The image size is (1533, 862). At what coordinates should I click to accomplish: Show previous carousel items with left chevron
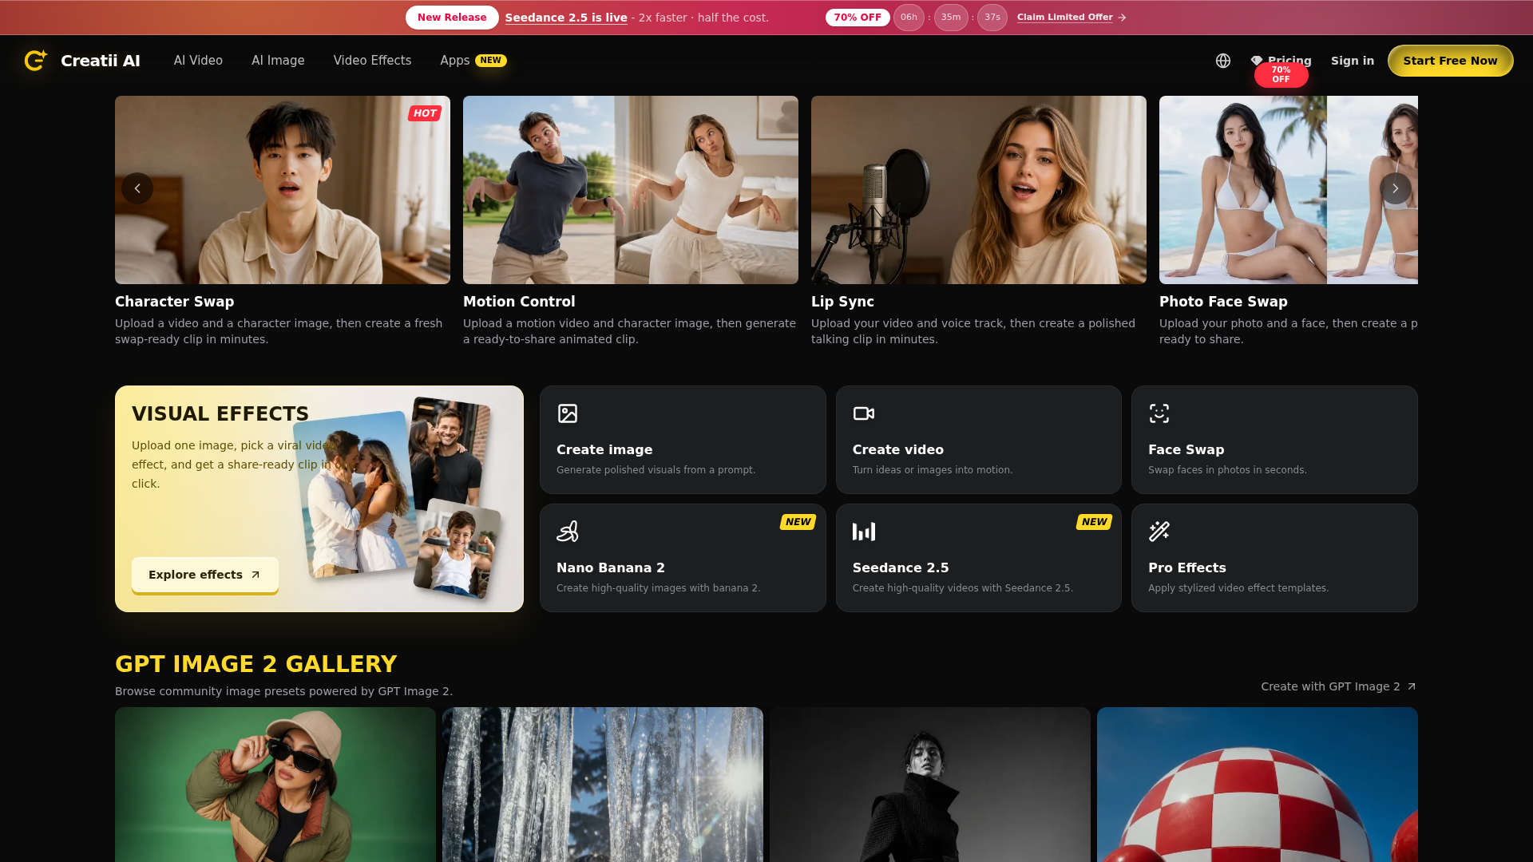(137, 188)
